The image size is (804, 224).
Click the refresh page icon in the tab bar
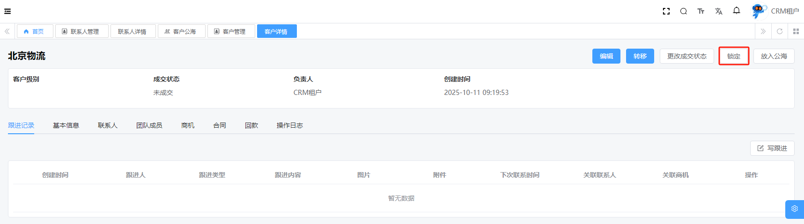(779, 31)
